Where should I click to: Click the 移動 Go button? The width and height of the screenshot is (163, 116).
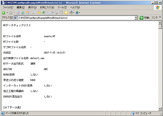144,18
